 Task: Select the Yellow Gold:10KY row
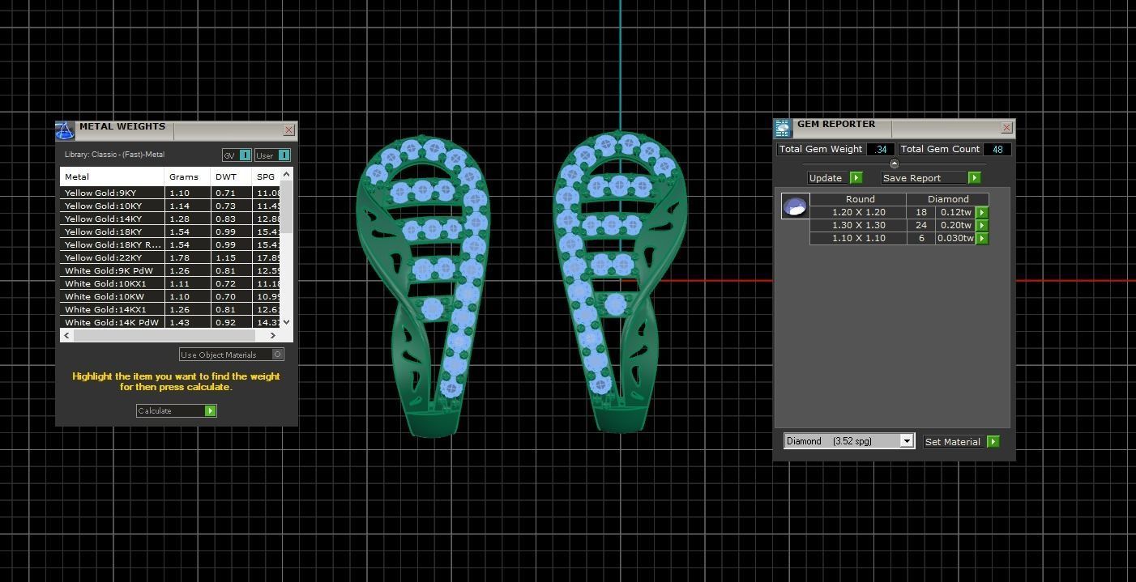(x=170, y=206)
